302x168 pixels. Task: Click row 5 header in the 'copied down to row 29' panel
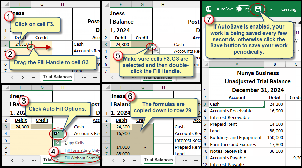[x=106, y=141]
